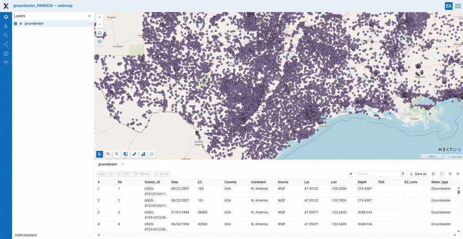Open the Layers panel options menu
Screen dimensions: 463x239
tap(31, 16)
